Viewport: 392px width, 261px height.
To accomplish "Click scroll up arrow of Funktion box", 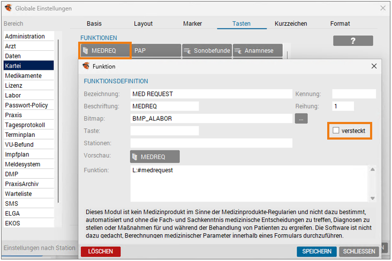I will point(373,170).
